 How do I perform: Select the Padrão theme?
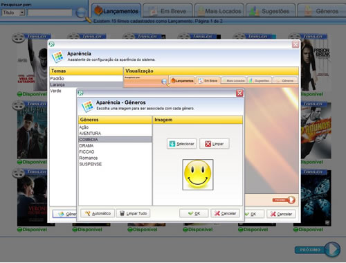[x=86, y=78]
